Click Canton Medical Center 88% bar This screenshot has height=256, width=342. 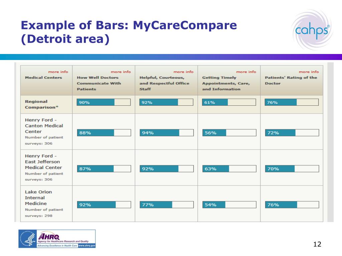[x=104, y=133]
